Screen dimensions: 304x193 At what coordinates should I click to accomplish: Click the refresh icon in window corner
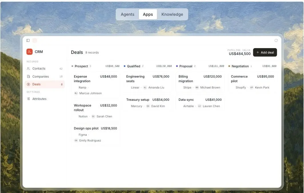point(276,40)
